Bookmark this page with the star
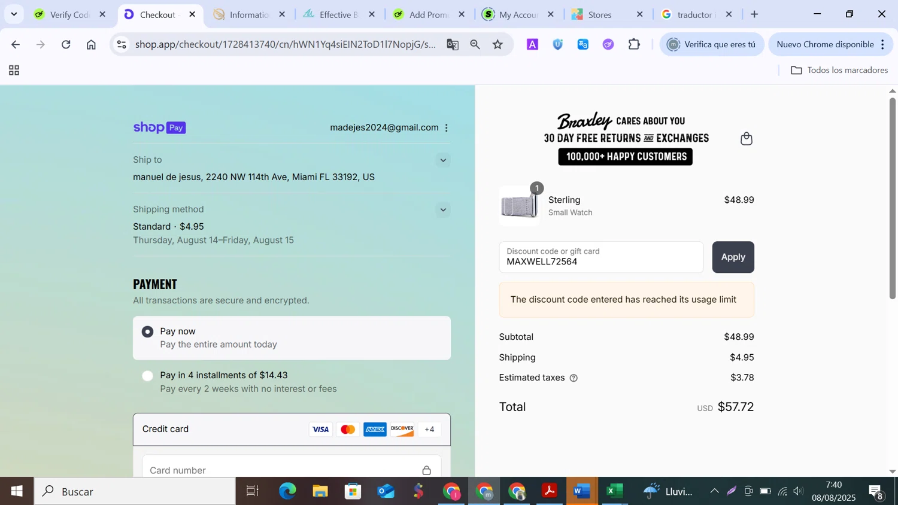The image size is (898, 505). click(498, 44)
